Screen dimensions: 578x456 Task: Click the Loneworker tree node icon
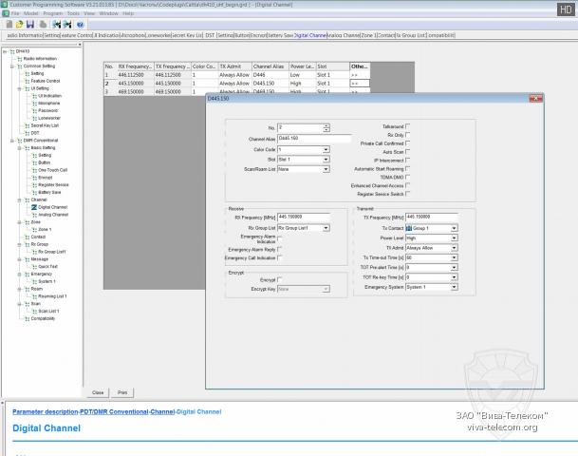click(x=34, y=119)
